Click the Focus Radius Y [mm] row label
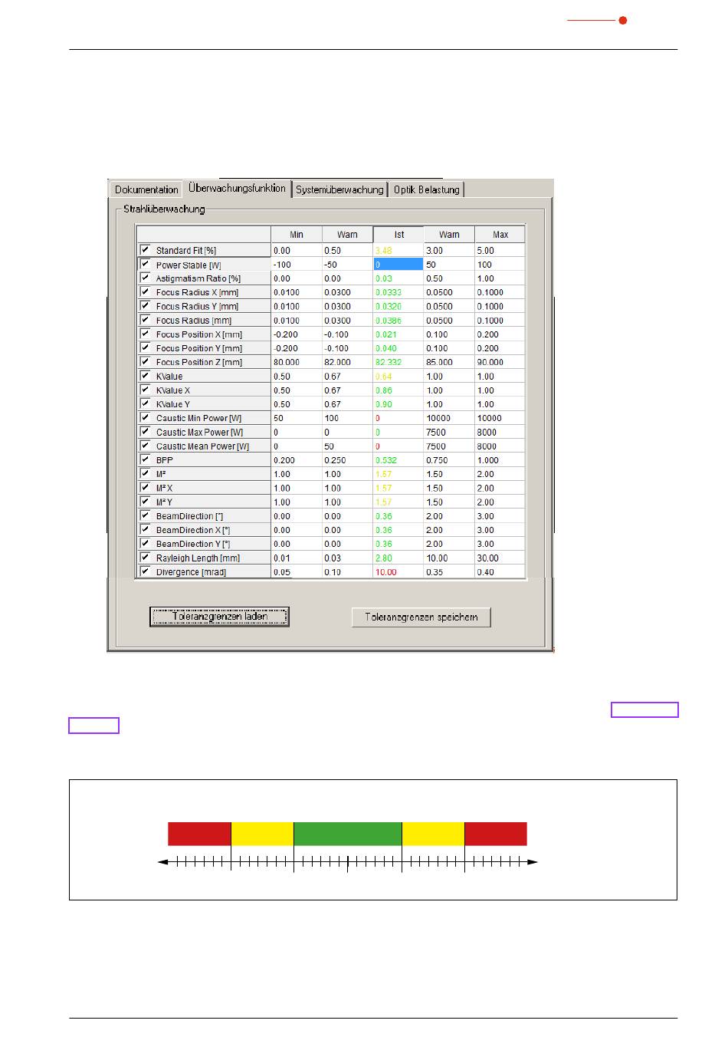The image size is (728, 1050). pyautogui.click(x=197, y=307)
